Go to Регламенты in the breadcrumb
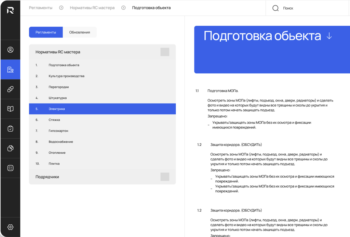The image size is (350, 237). pyautogui.click(x=41, y=8)
